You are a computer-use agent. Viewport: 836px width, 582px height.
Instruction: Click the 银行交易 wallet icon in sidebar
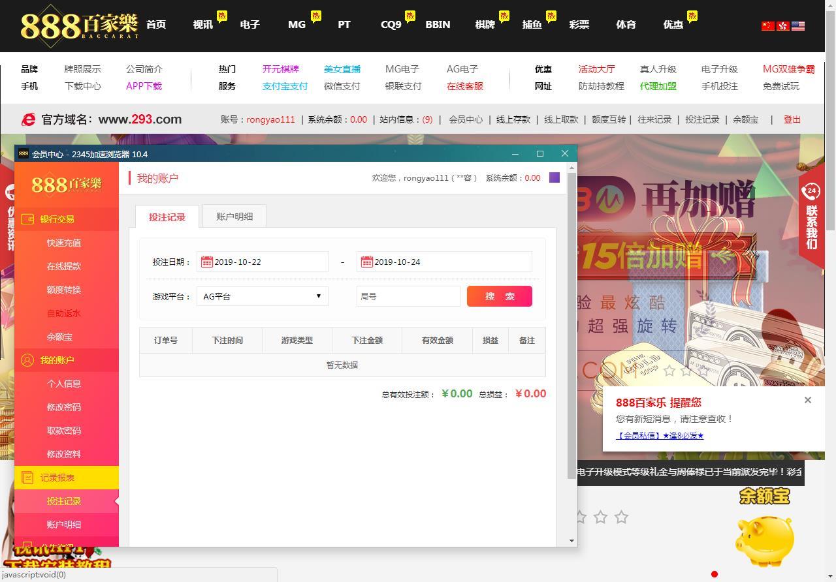click(x=27, y=219)
